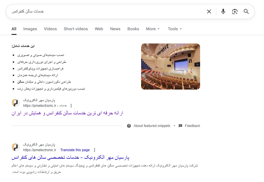Screen dimensions: 264x182
Task: Expand the More dropdown
Action: coord(153,29)
